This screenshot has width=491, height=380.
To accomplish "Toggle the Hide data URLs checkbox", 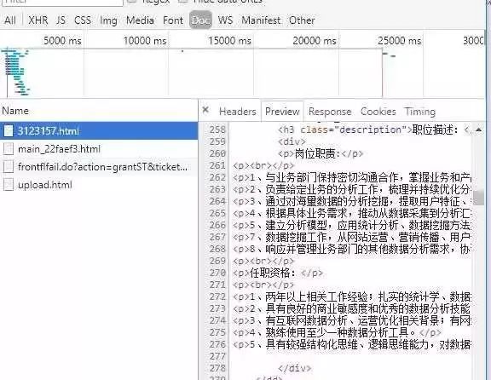I will (182, 1).
